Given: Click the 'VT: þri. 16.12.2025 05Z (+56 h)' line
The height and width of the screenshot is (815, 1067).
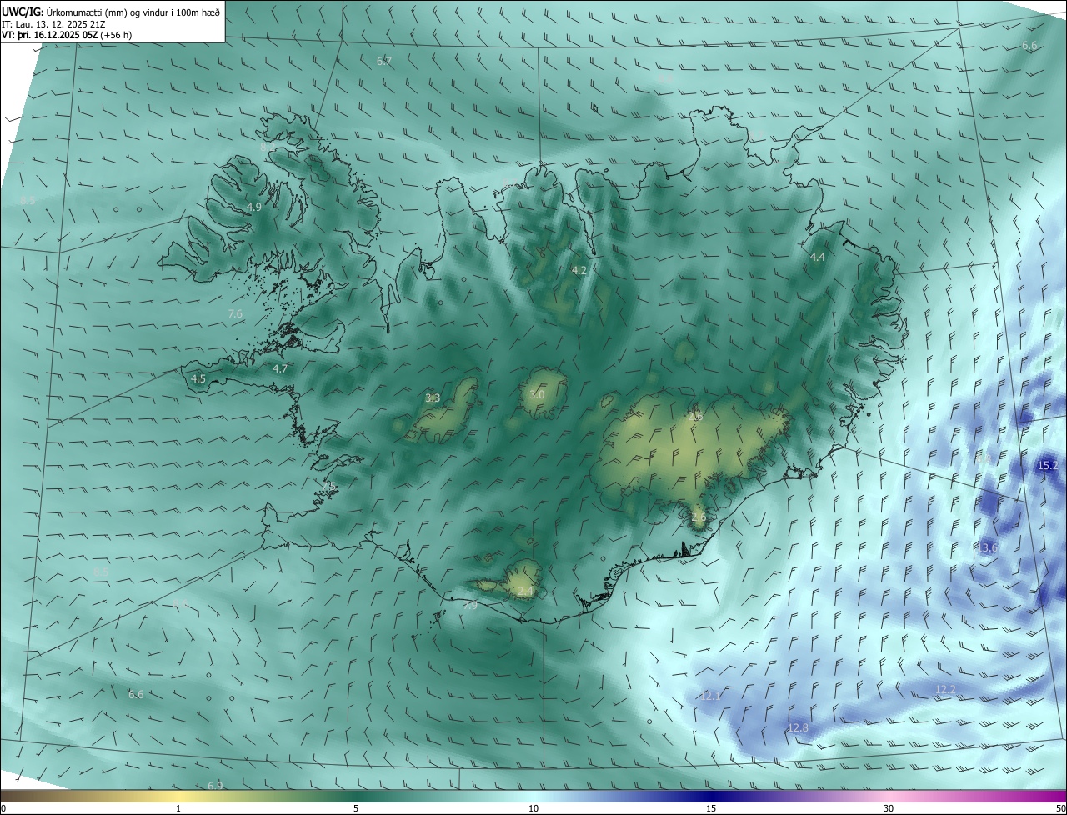Looking at the screenshot, I should [x=67, y=35].
